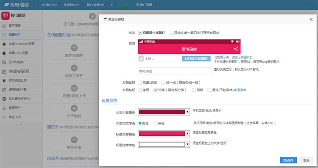Open the 标题栏字体色 dropdown arrow
Screen dimensions: 318x168
tap(187, 144)
